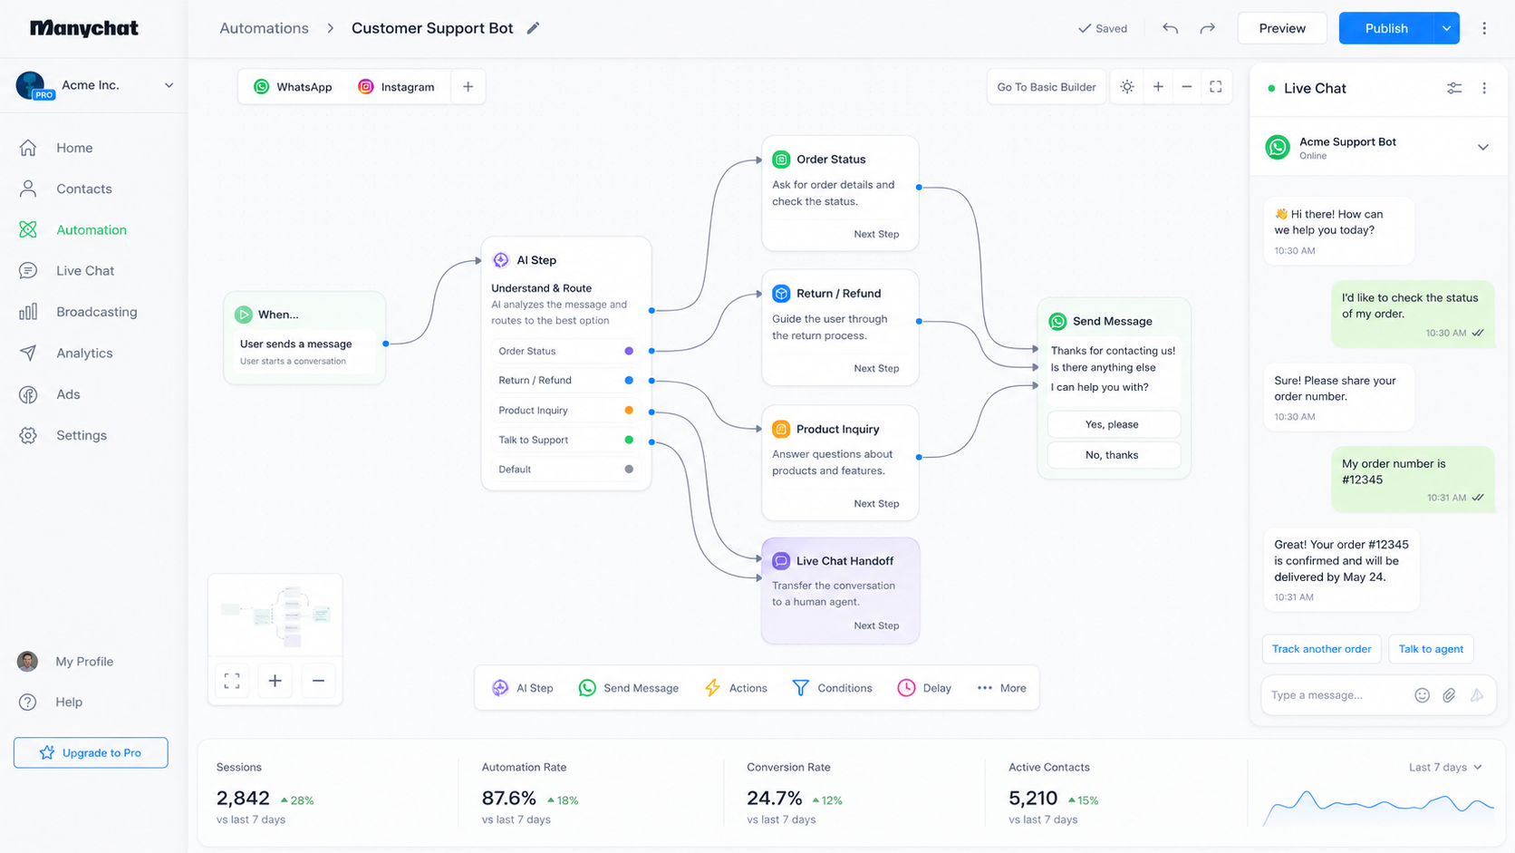The width and height of the screenshot is (1515, 853).
Task: Open Live Chat filter settings icon
Action: tap(1454, 88)
